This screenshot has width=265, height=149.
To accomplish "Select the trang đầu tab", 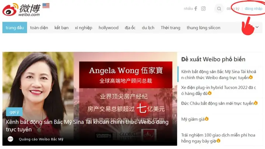I will tap(15, 28).
